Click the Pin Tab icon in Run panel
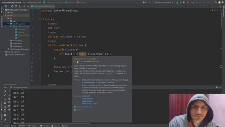Screen dimensions: 225x127 pos(5,120)
